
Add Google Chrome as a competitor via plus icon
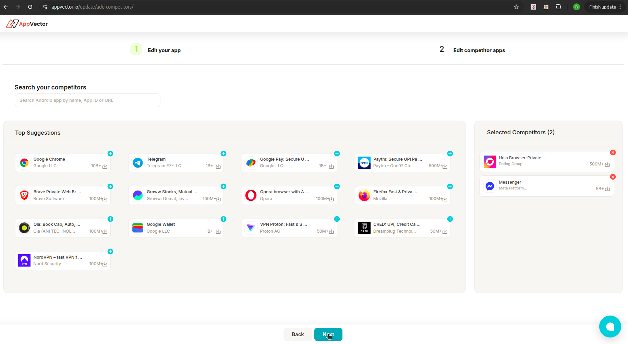pos(110,153)
